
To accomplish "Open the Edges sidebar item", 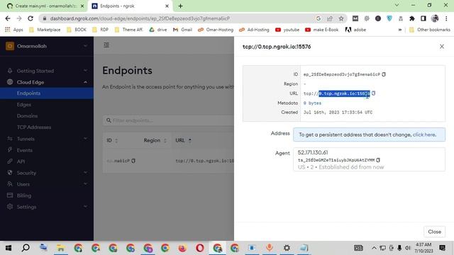I will pyautogui.click(x=24, y=105).
